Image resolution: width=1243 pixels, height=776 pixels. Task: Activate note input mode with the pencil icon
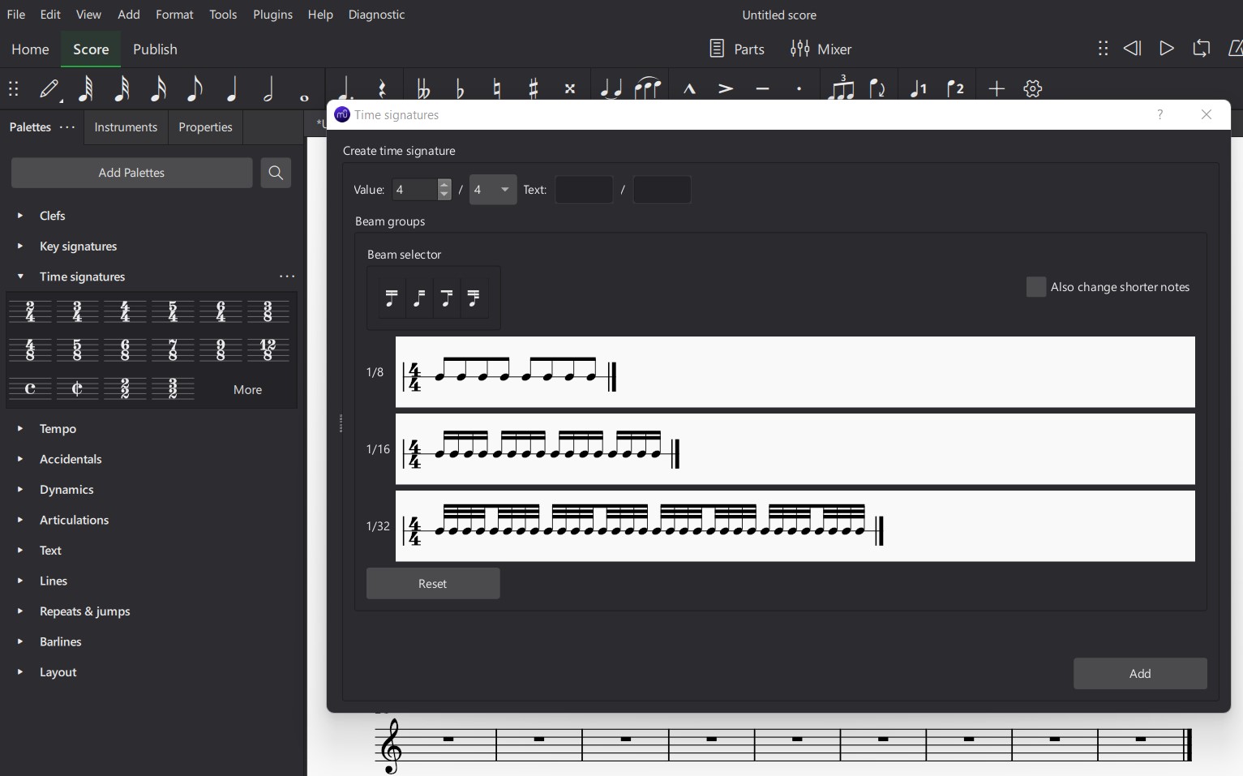click(49, 89)
